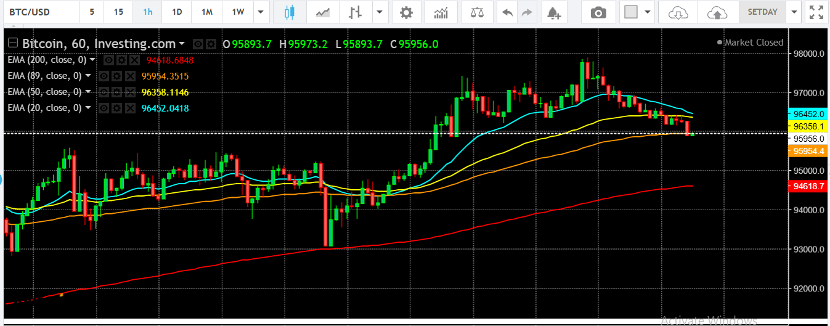Screen dimensions: 830x326
Task: Hide the EMA 200 line
Action: 108,60
